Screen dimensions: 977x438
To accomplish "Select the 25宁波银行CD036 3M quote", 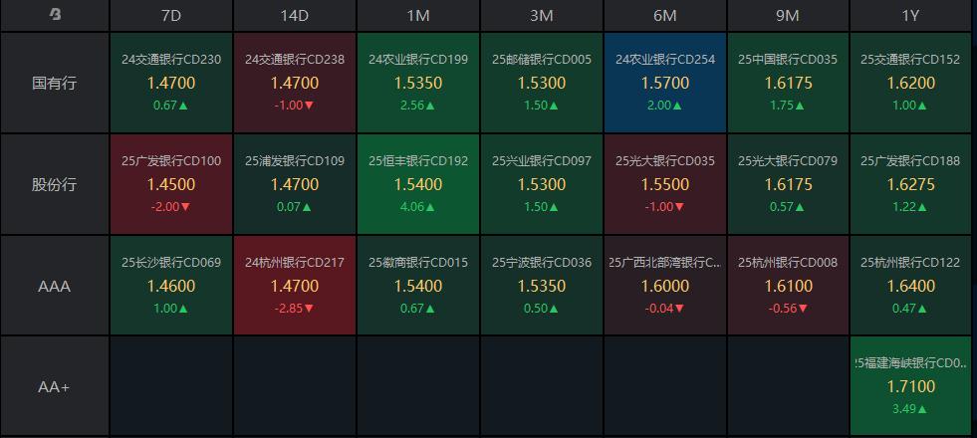I will click(x=542, y=286).
